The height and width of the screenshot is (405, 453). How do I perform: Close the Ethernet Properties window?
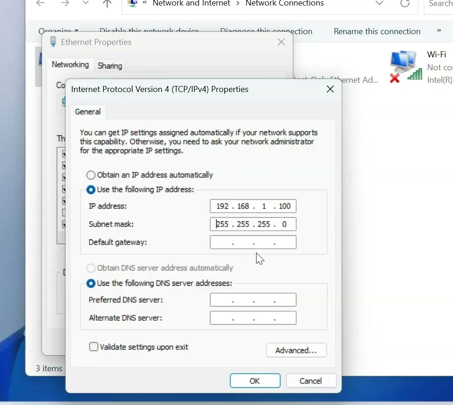(x=281, y=42)
